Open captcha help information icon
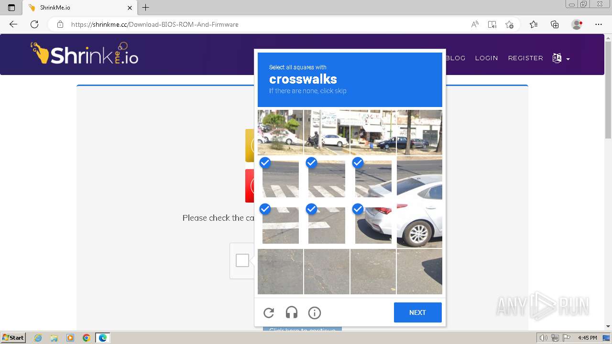The image size is (612, 344). (315, 313)
